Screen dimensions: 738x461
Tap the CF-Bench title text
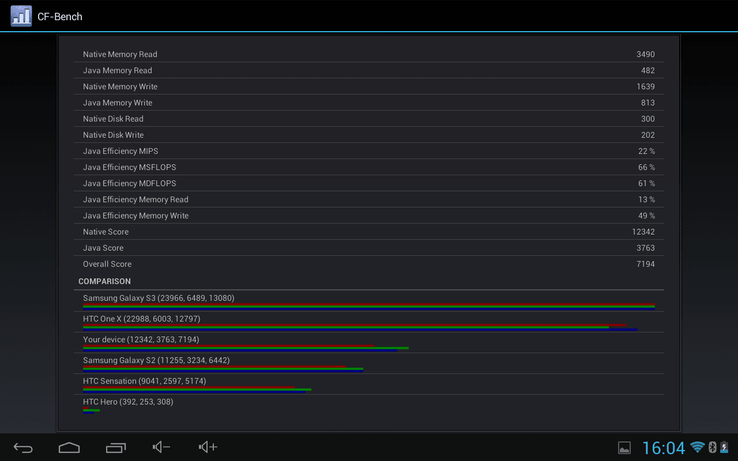60,17
